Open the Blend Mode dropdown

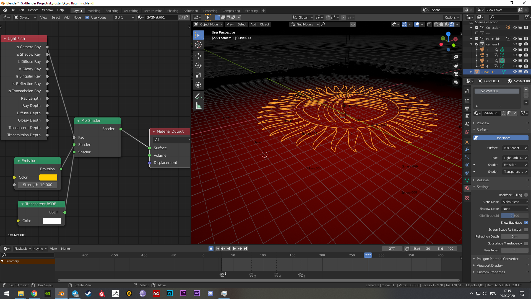(x=515, y=202)
